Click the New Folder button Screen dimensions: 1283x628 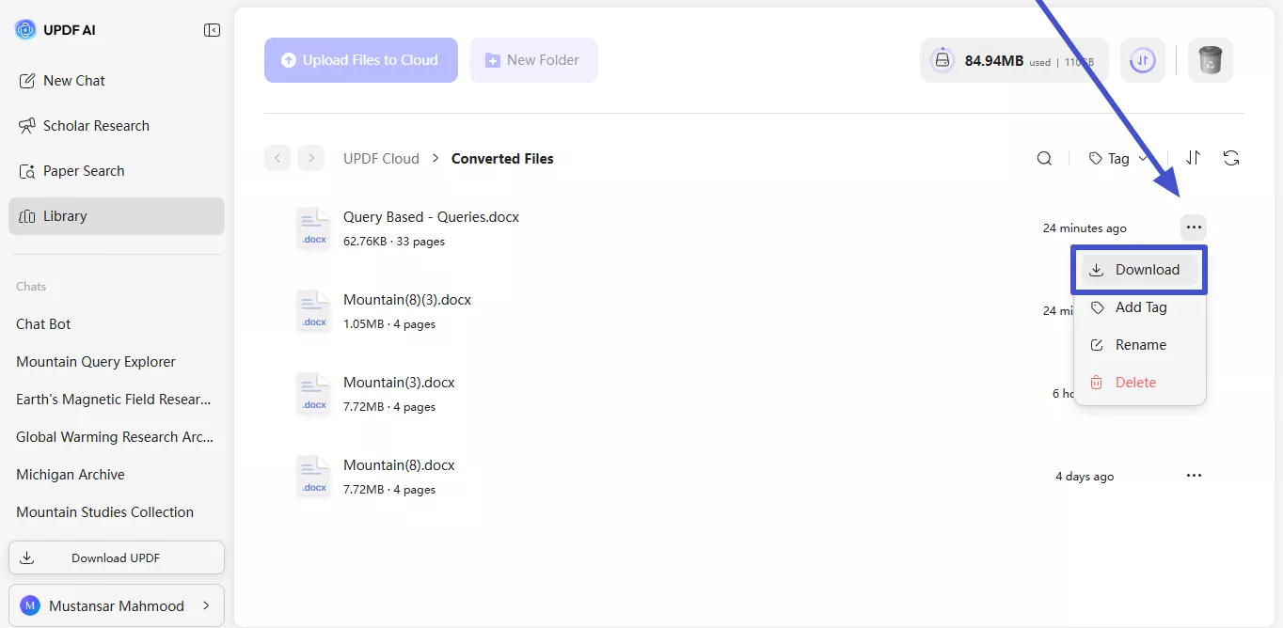[533, 59]
